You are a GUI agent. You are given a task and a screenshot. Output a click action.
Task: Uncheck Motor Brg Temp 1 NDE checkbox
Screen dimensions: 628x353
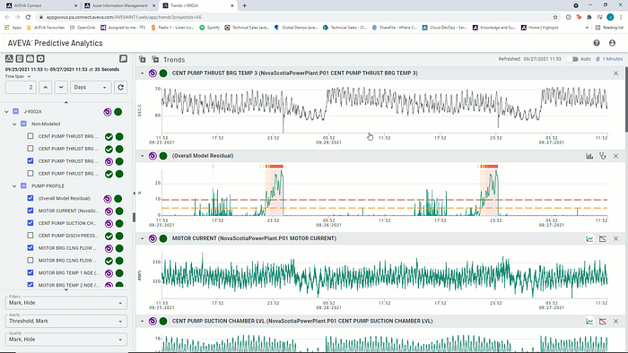point(31,272)
